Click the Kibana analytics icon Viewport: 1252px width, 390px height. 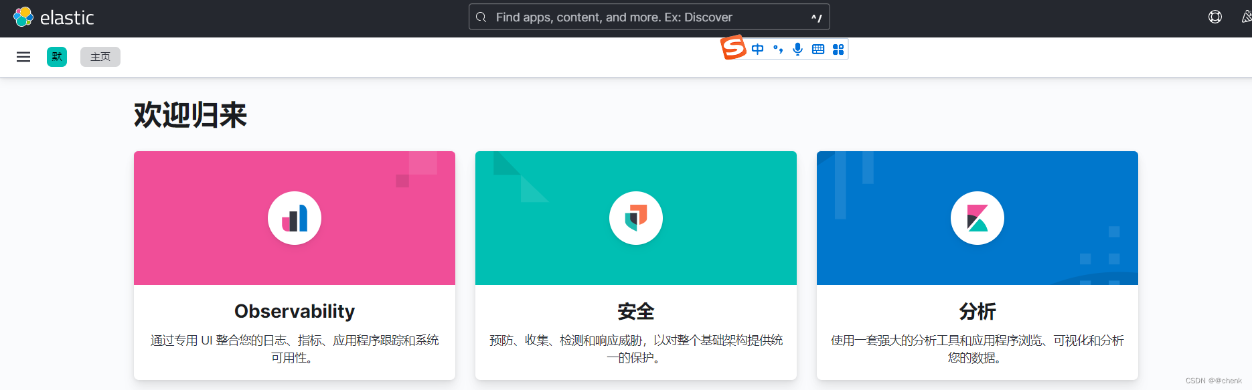click(977, 218)
